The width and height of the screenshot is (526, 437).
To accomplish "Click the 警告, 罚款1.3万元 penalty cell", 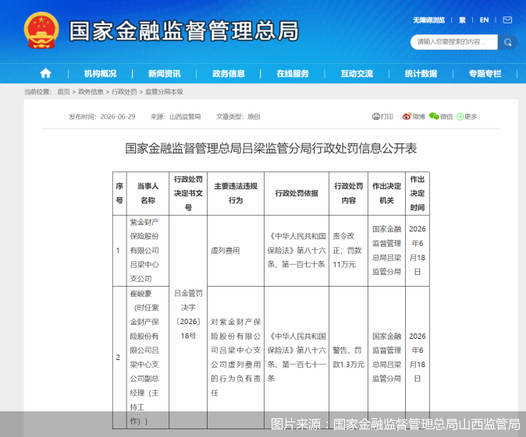I will (349, 358).
